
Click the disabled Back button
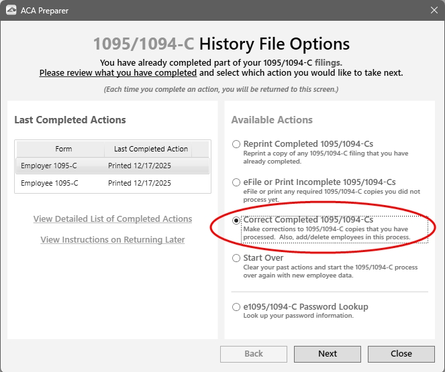(254, 354)
